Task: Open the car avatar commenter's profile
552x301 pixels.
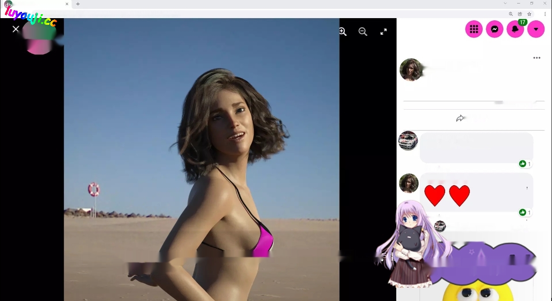Action: click(408, 141)
